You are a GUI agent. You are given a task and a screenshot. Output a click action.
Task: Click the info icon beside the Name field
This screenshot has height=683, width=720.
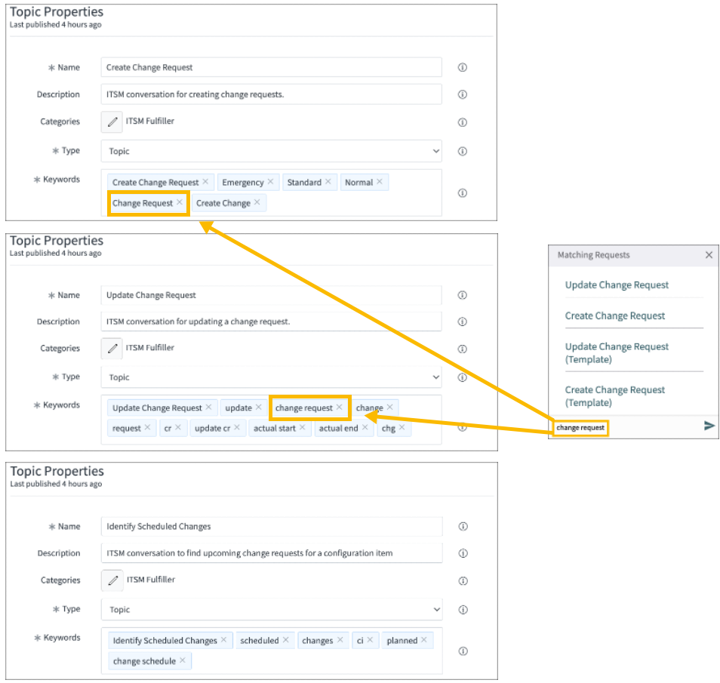tap(462, 67)
